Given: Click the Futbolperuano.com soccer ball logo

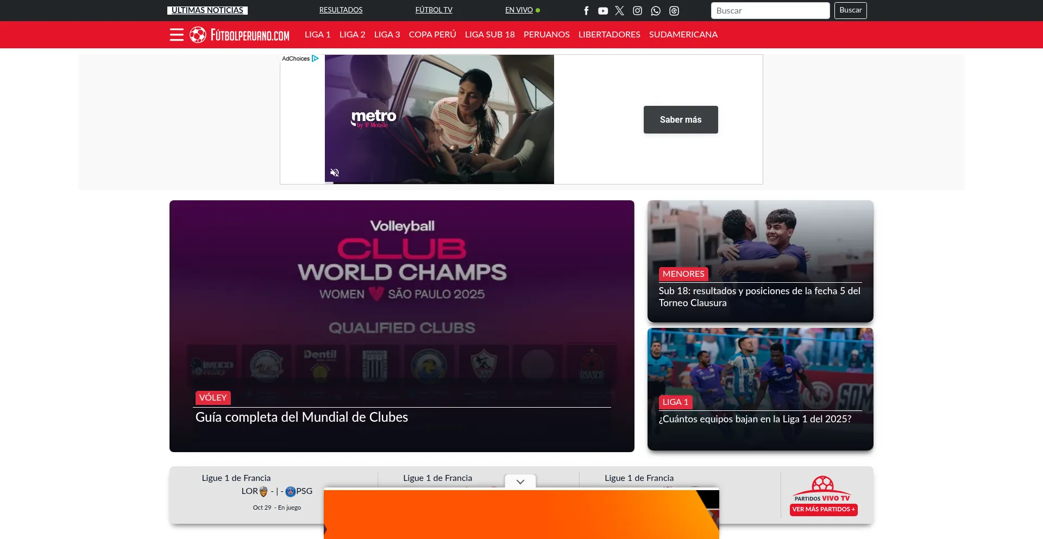Looking at the screenshot, I should [x=198, y=35].
